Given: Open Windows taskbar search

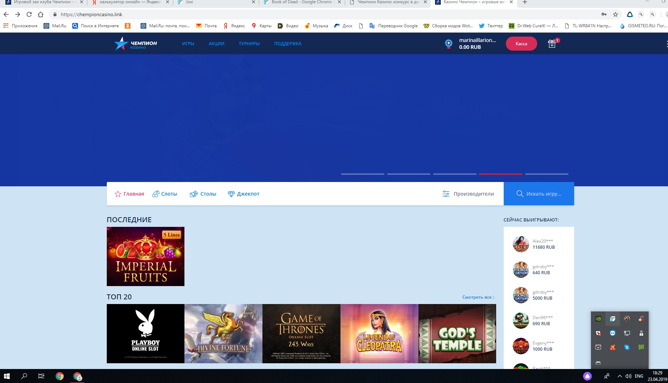Looking at the screenshot, I should click(x=24, y=376).
